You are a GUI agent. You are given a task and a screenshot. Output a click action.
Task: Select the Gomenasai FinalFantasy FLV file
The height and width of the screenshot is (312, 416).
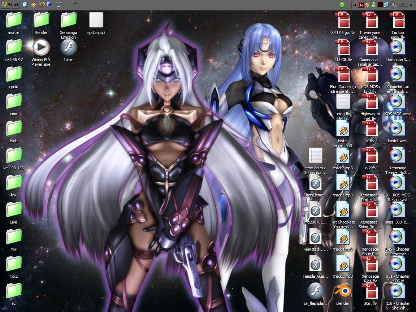370,53
